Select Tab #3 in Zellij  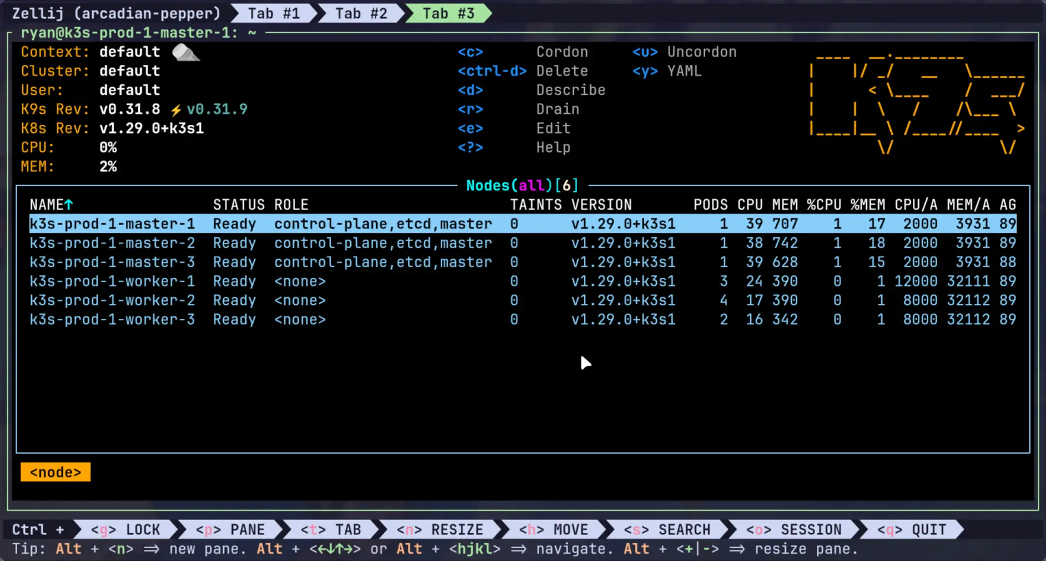[448, 13]
